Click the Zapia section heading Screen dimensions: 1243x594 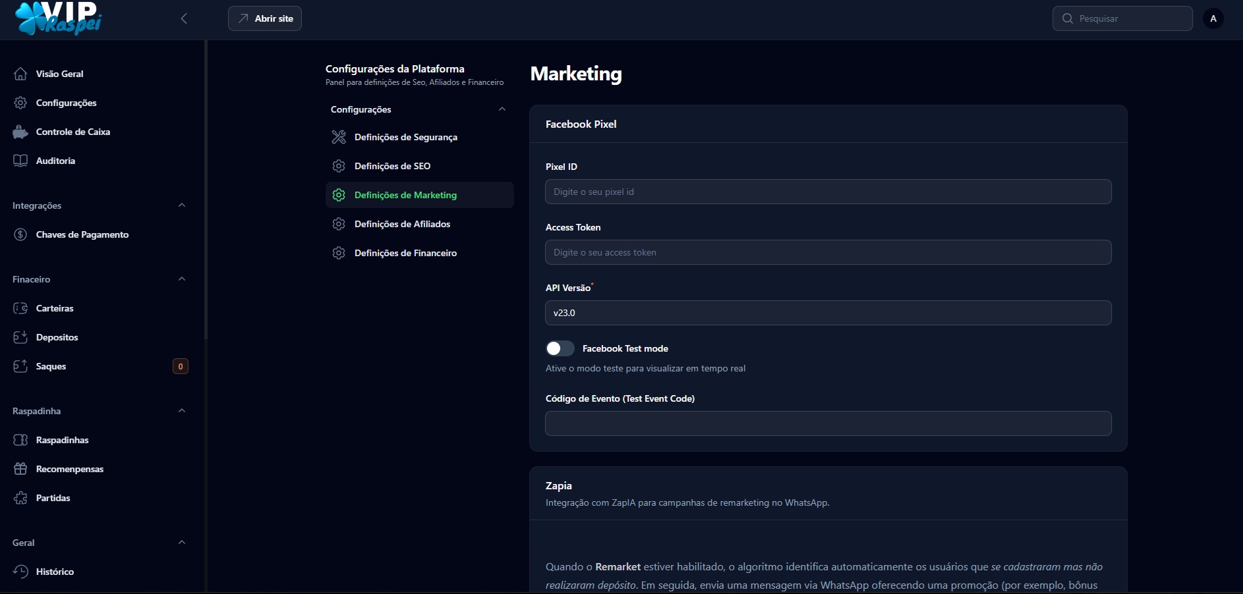(559, 485)
